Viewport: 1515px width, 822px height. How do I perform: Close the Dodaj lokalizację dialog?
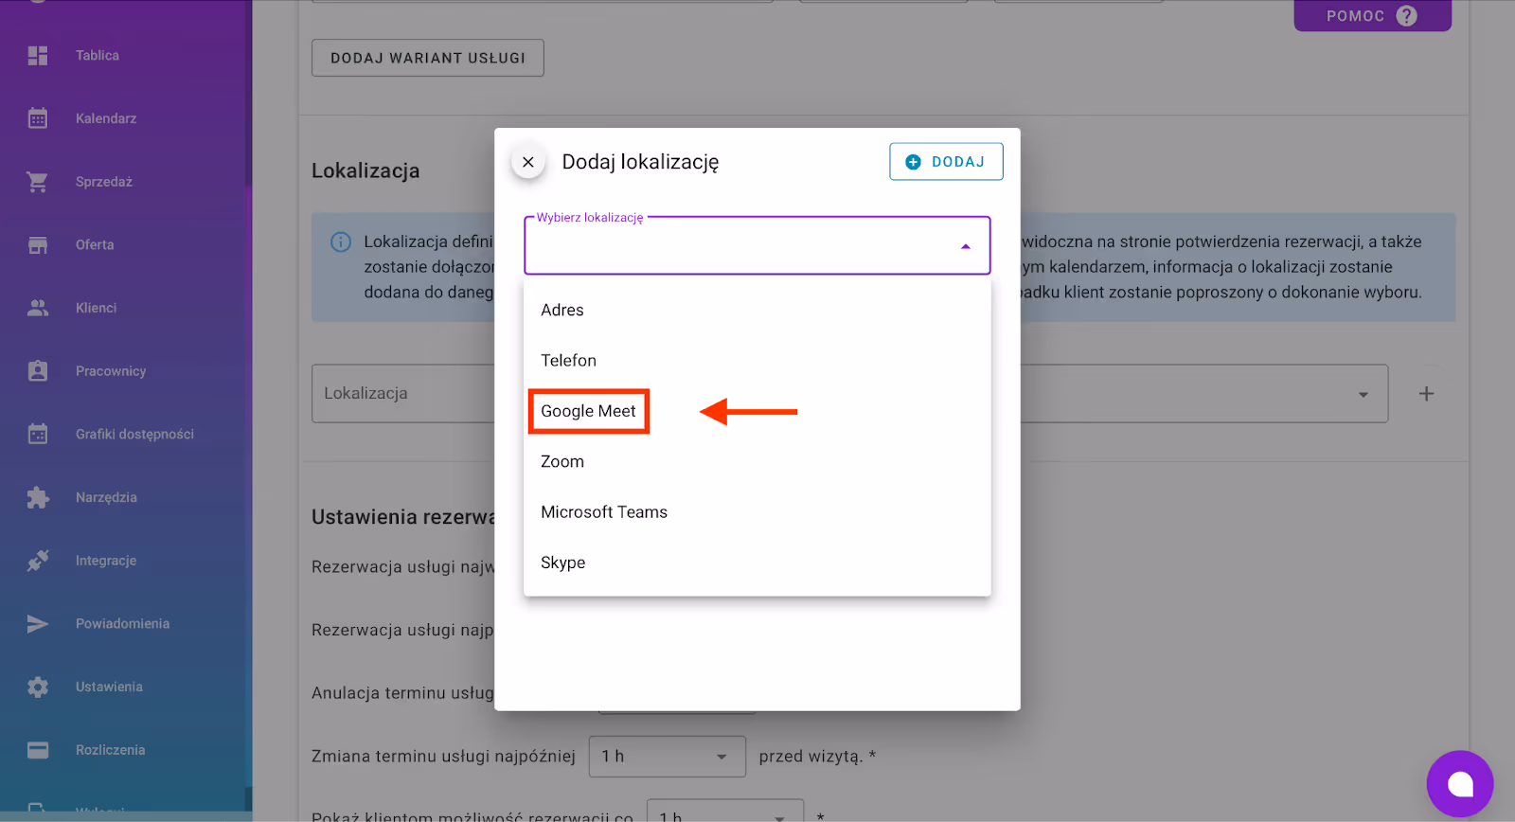click(528, 162)
